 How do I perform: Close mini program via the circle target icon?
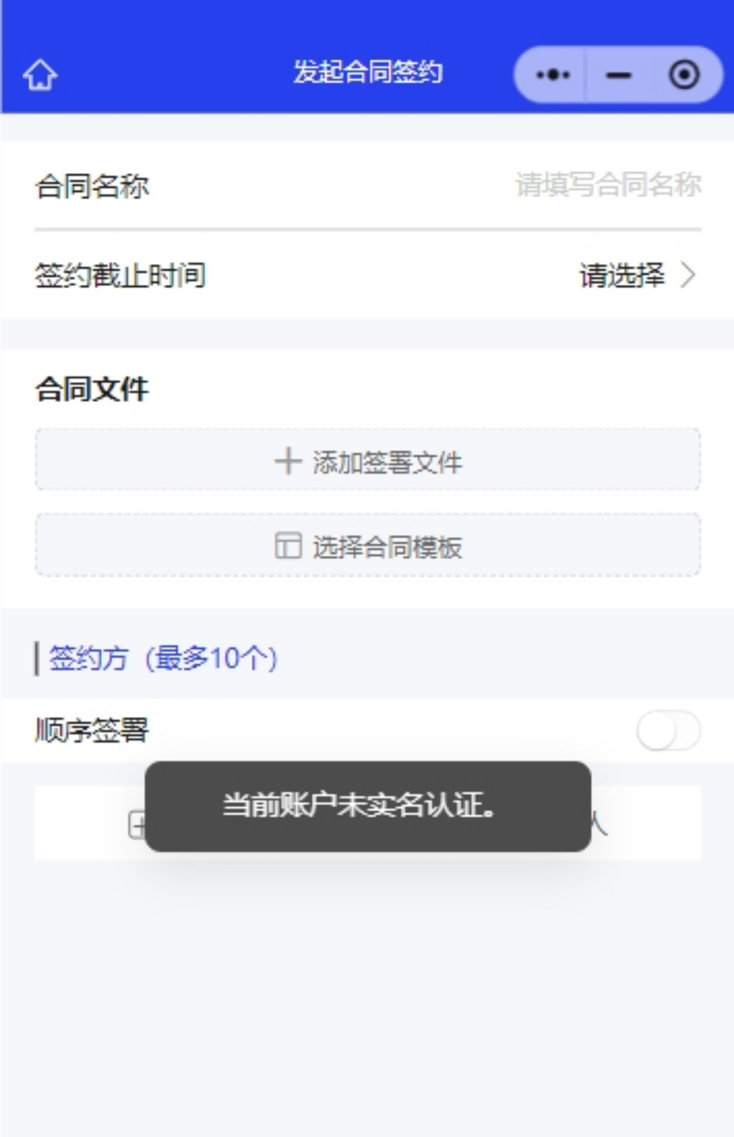coord(684,75)
